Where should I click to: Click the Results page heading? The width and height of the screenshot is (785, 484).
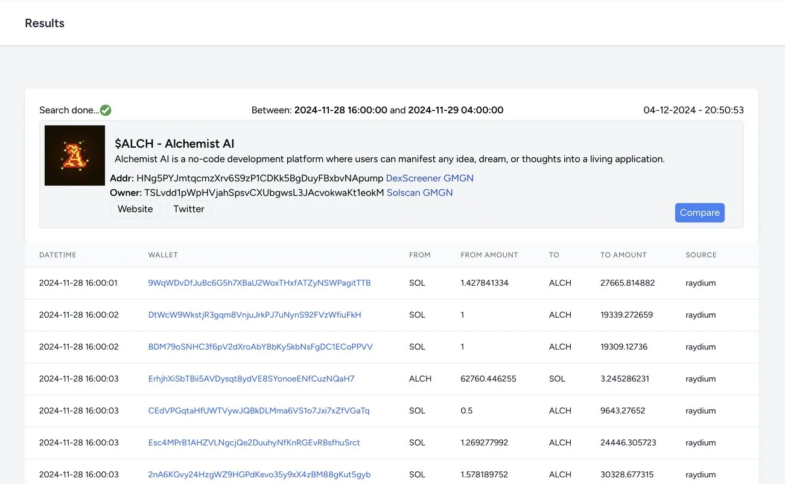pyautogui.click(x=45, y=24)
